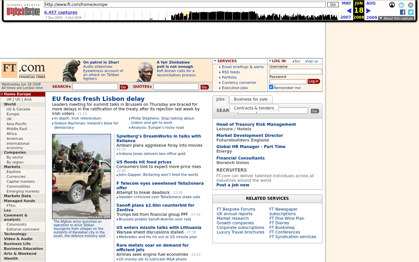Click inside the Password field
Viewport: 419px width, 262px height.
288,82
